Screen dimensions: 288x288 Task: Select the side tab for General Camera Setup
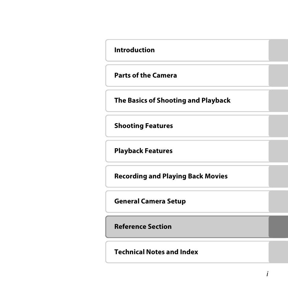pyautogui.click(x=278, y=201)
